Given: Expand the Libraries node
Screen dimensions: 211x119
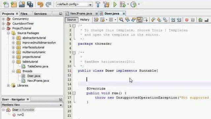Looking at the screenshot, I should coord(8,86).
